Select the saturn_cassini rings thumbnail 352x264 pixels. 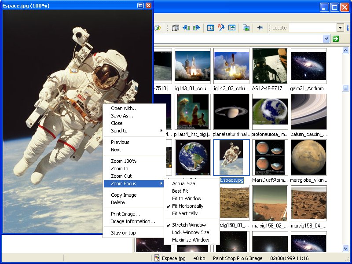click(x=309, y=112)
